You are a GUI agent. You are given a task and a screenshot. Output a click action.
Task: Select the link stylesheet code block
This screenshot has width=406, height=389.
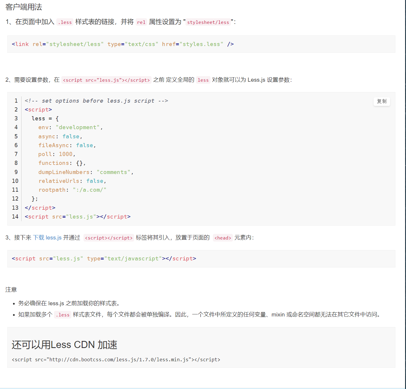tap(123, 44)
